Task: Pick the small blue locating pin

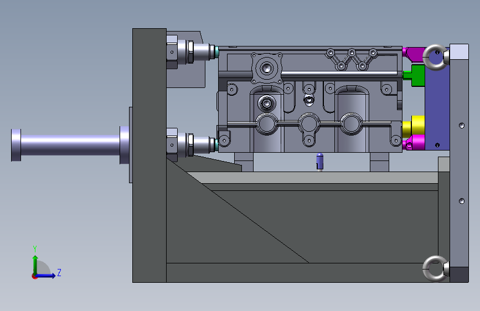Action: (319, 162)
